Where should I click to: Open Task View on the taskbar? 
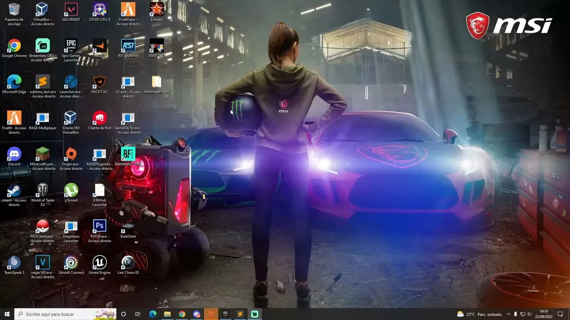(x=138, y=314)
